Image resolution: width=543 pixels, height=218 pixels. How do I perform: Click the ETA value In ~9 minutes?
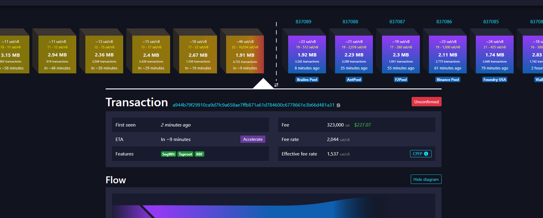tap(176, 139)
